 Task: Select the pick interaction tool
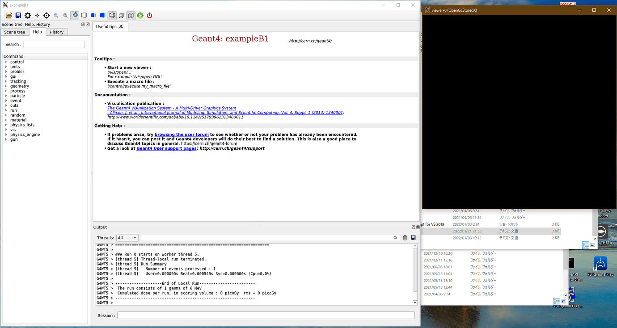pyautogui.click(x=46, y=15)
